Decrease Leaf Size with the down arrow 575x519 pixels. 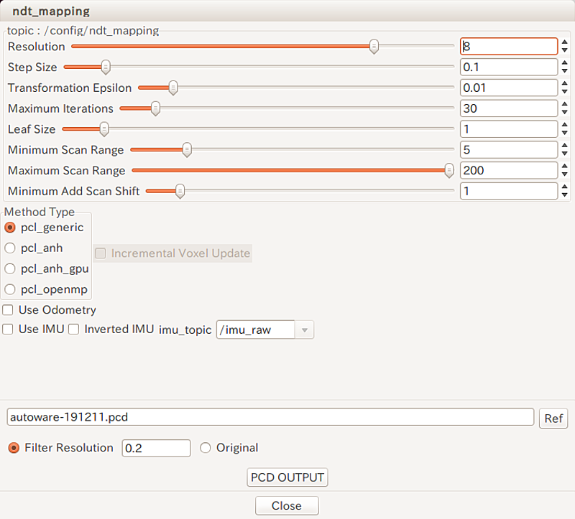click(565, 133)
